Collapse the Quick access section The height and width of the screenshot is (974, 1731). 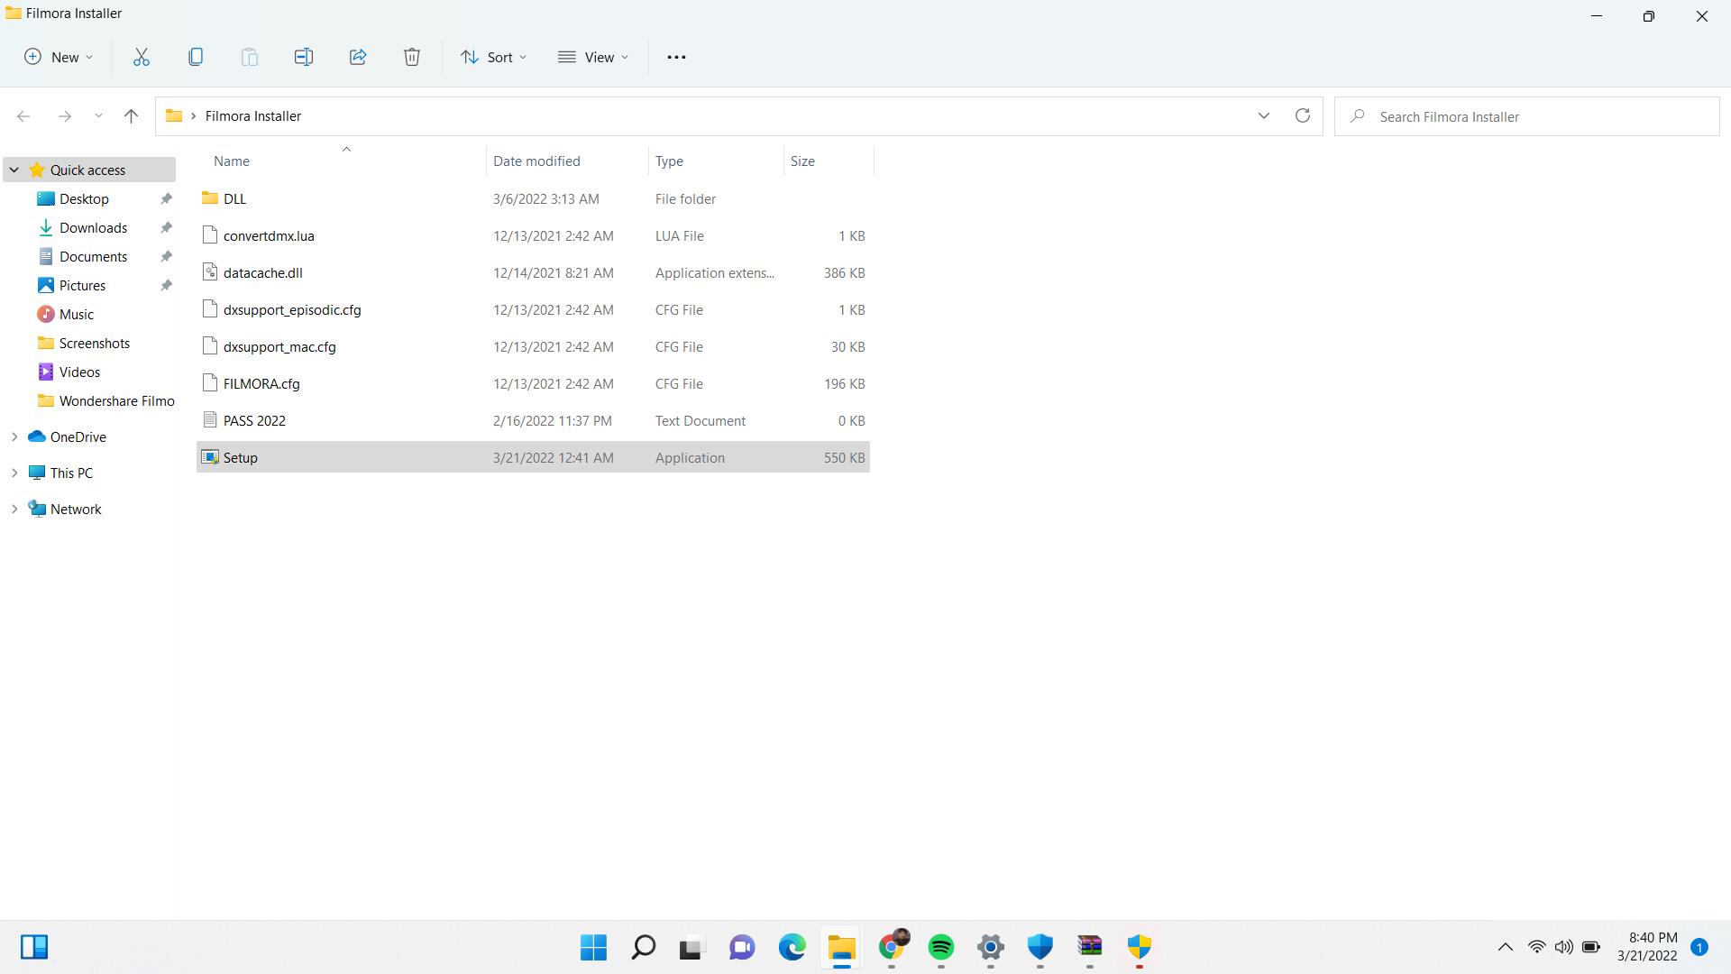click(x=14, y=170)
